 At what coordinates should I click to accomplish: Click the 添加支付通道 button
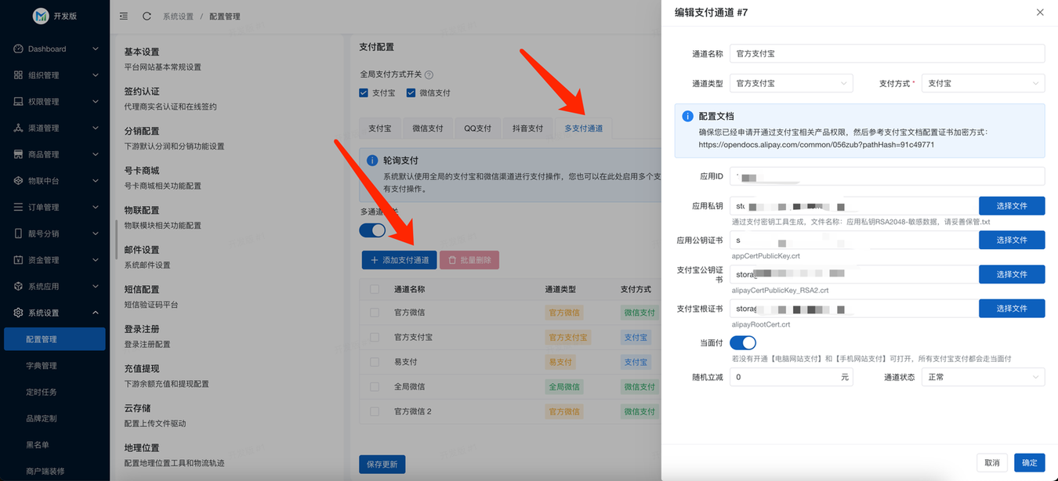tap(399, 260)
